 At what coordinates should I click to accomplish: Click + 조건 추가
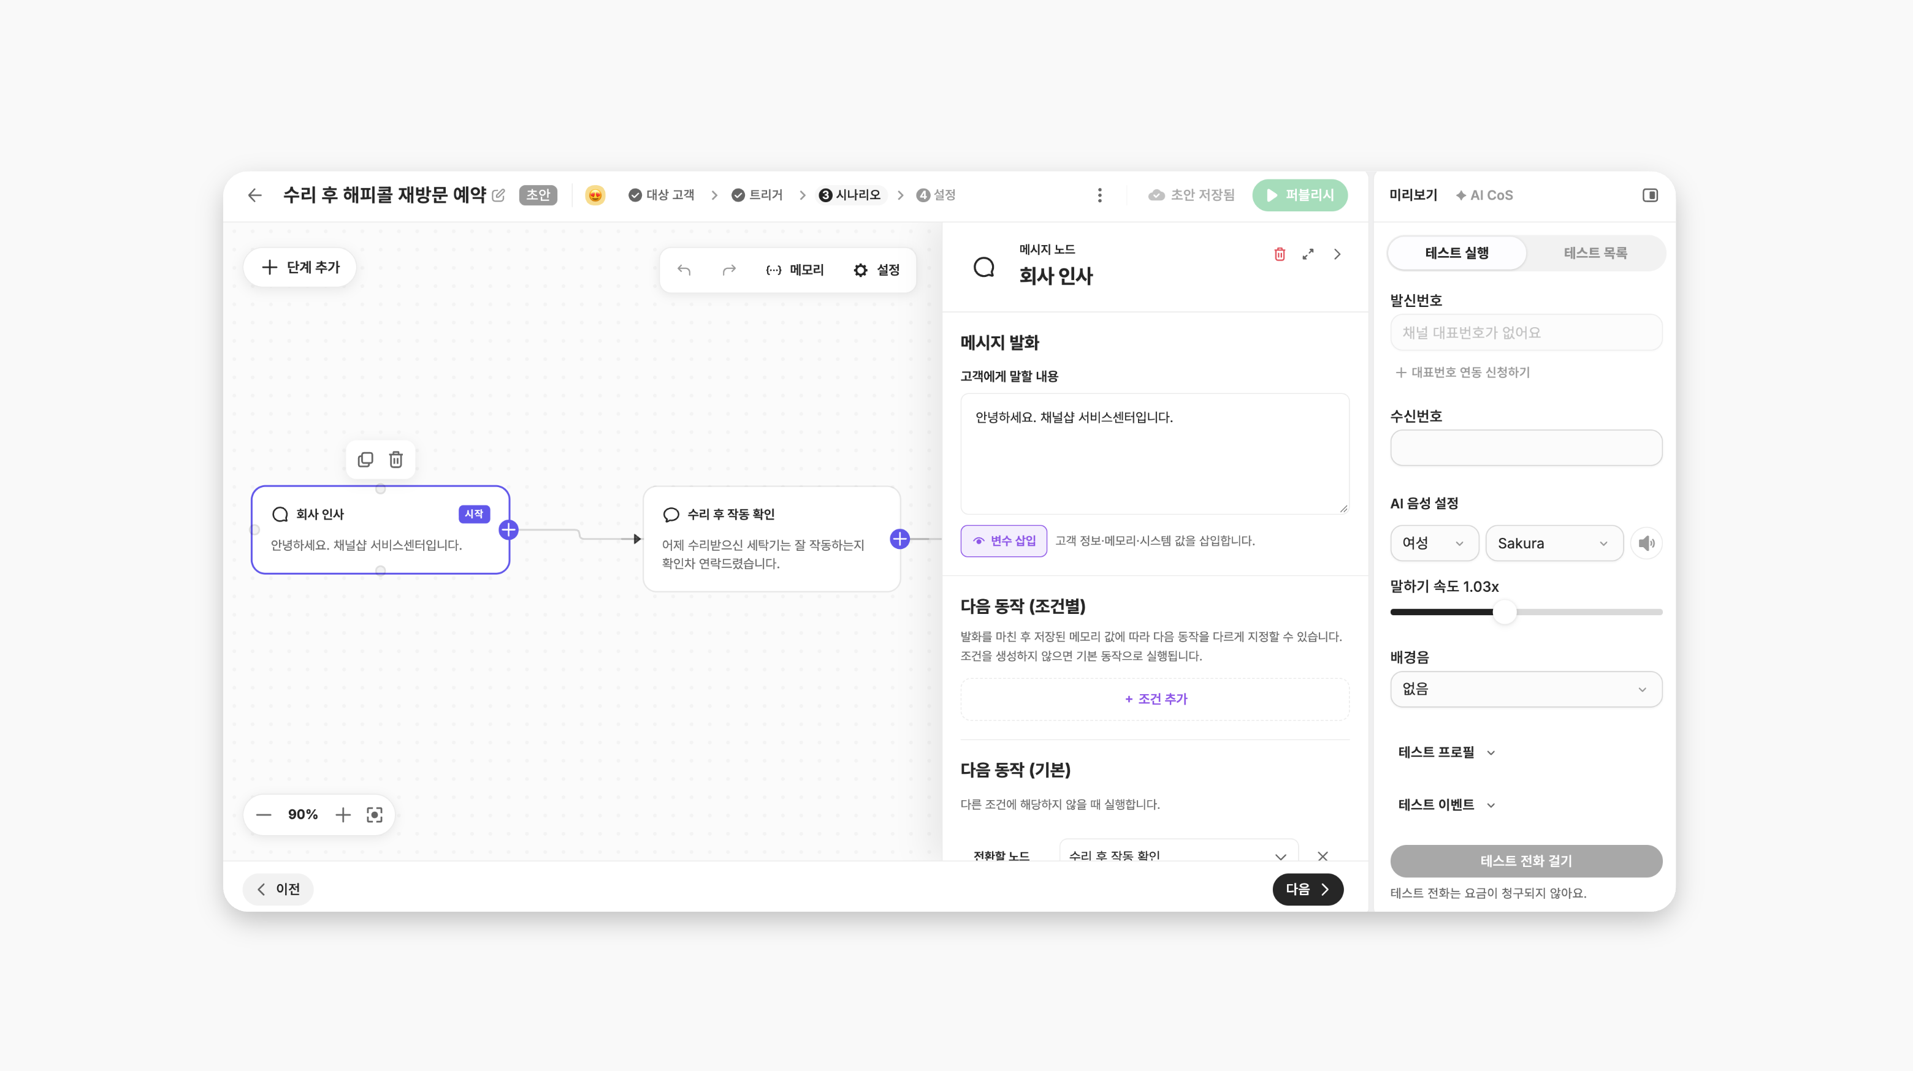coord(1155,699)
